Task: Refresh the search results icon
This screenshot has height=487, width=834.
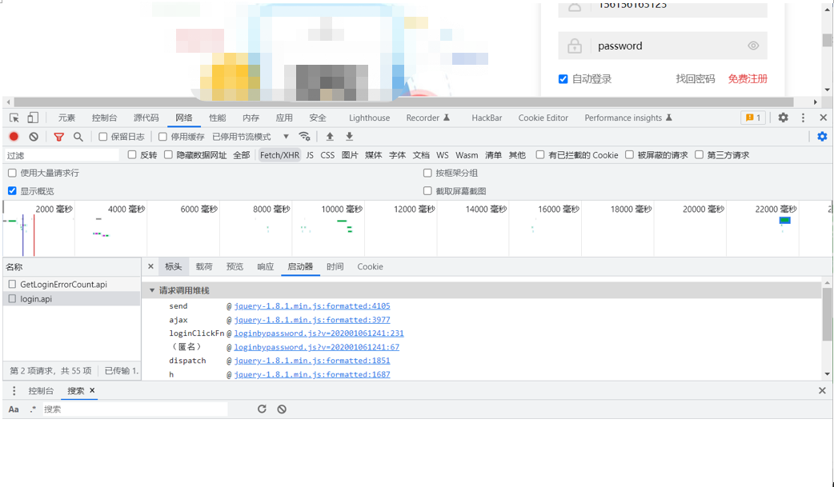Action: coord(262,409)
